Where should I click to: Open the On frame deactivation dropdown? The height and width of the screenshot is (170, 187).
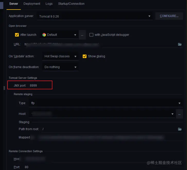point(60,67)
